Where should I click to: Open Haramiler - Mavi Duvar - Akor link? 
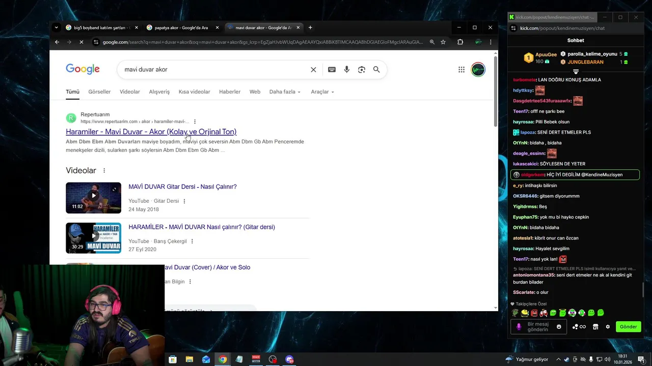[x=151, y=132]
